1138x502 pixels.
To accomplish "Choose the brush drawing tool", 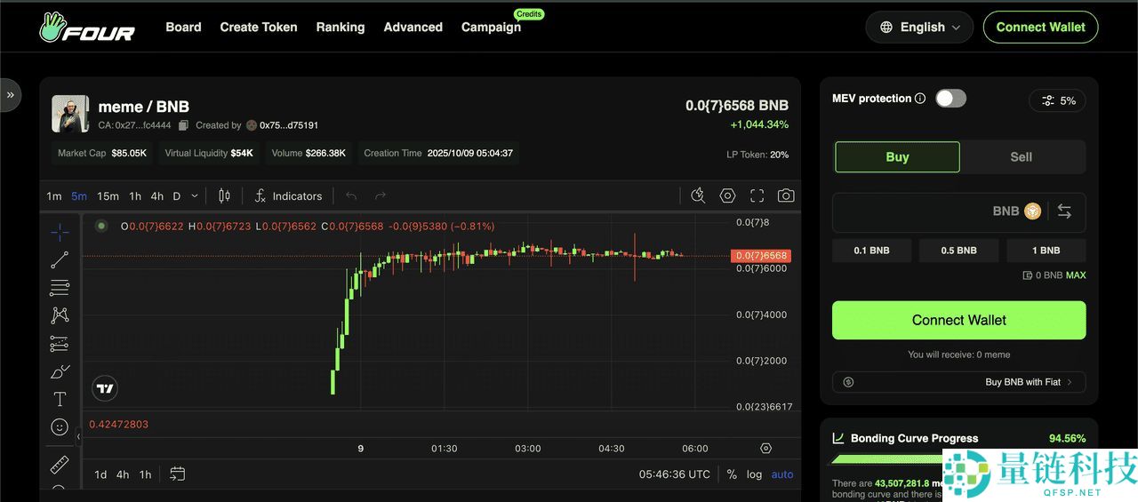I will 60,371.
